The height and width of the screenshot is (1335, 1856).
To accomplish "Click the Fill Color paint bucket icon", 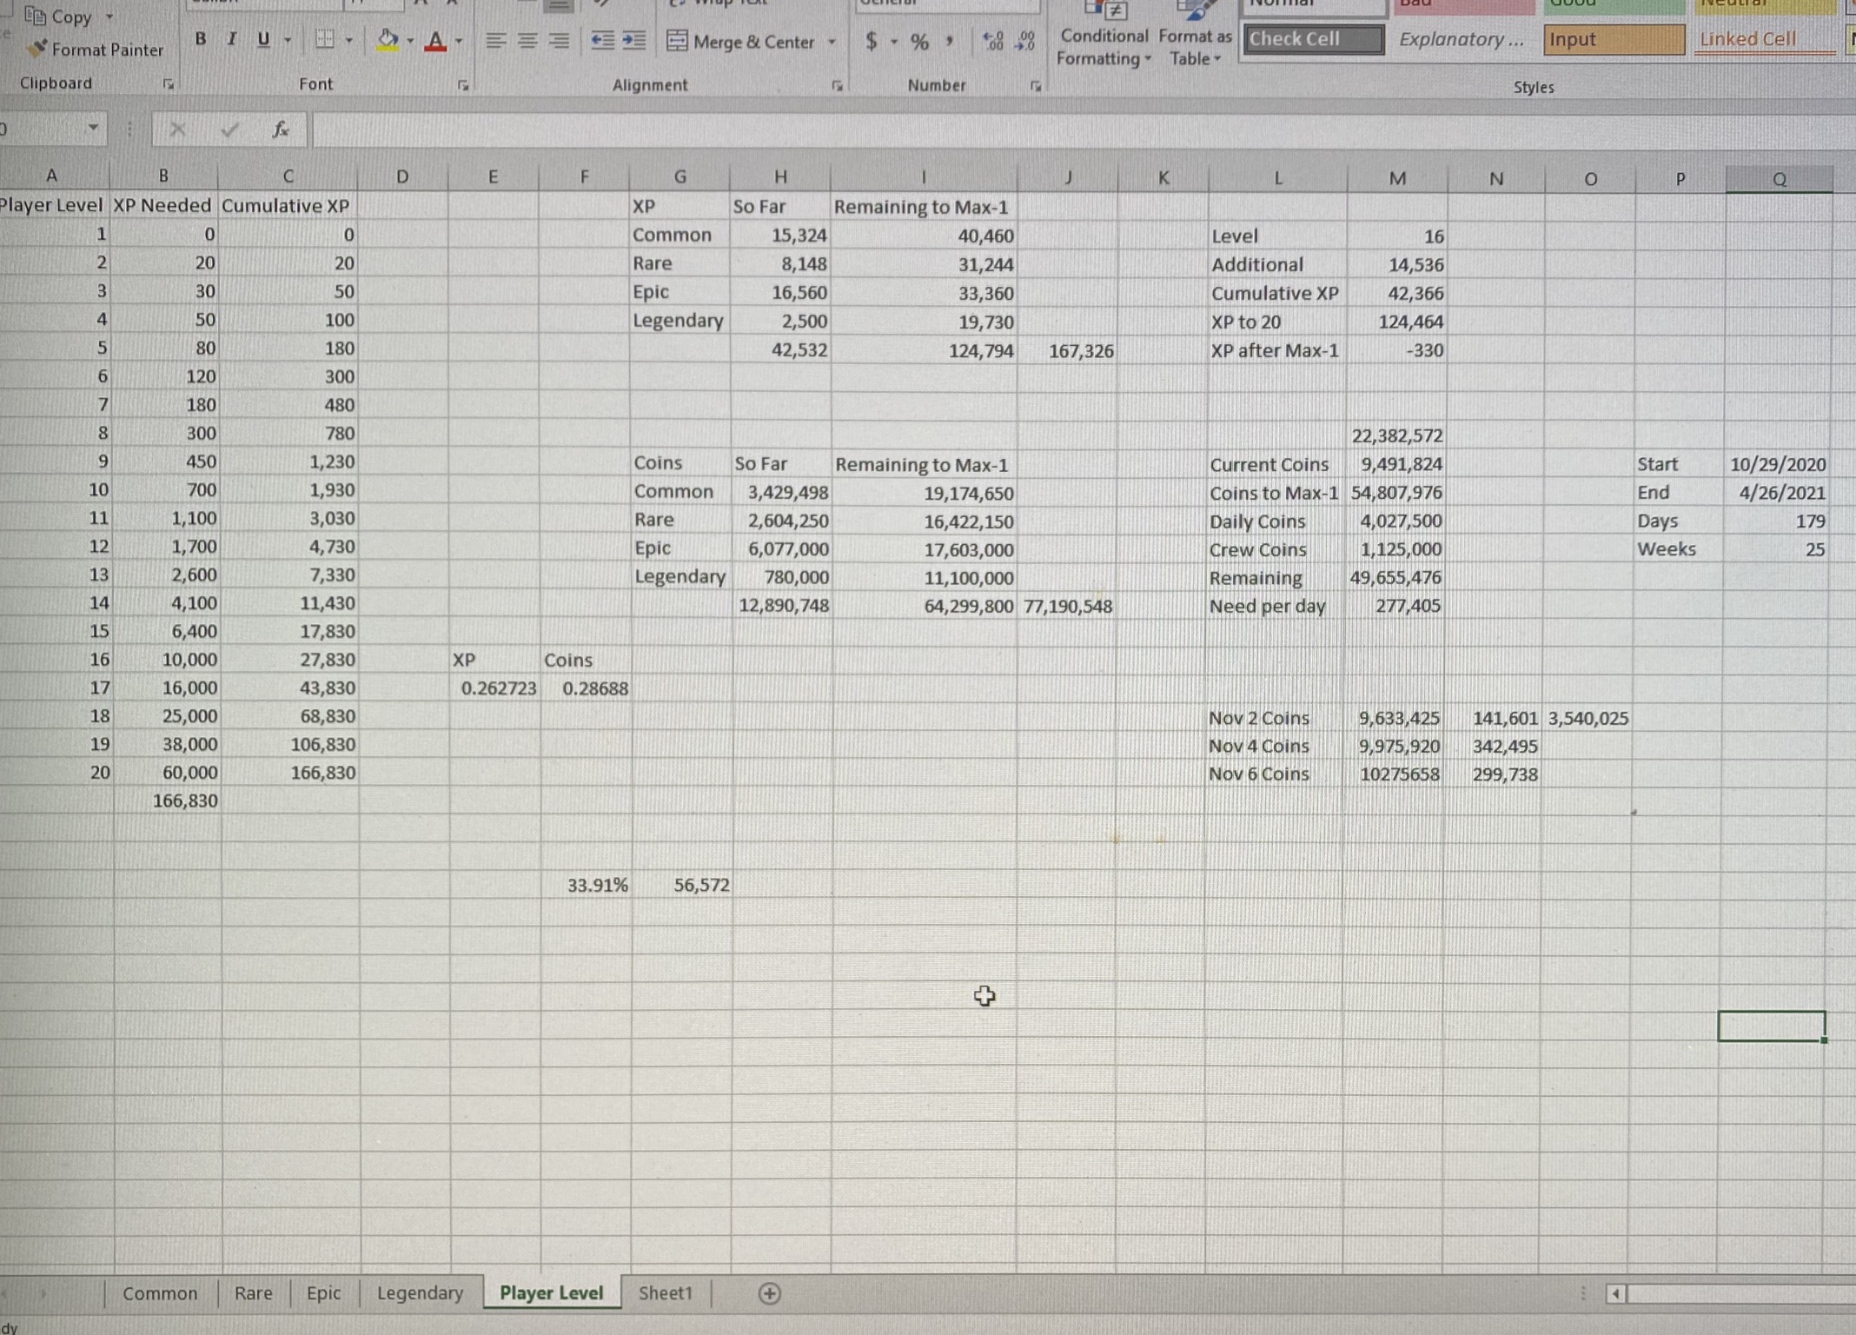I will pos(388,39).
